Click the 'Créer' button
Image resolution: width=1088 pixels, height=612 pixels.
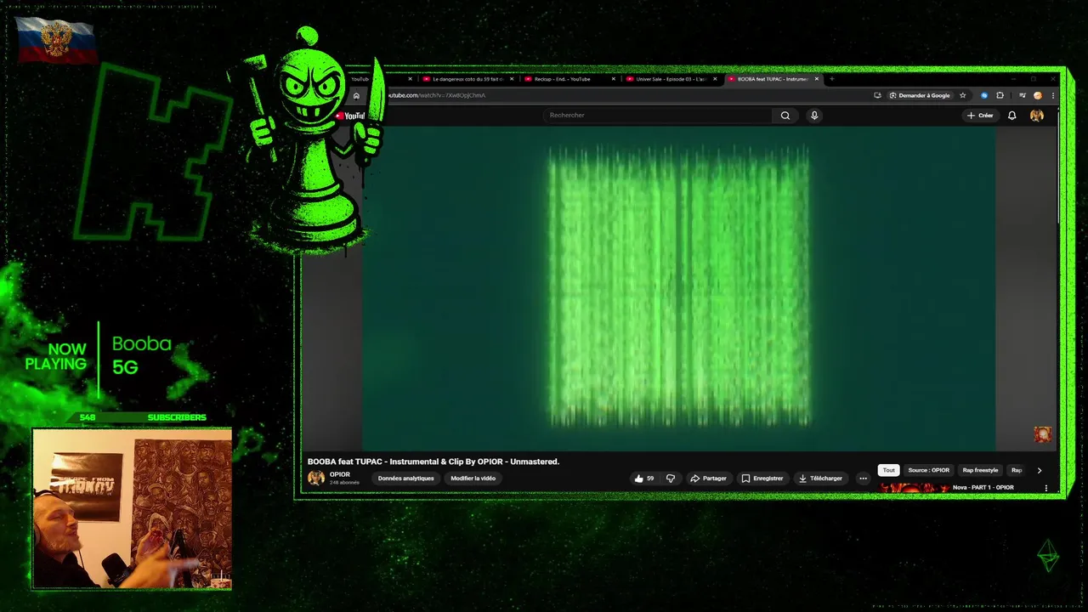980,116
